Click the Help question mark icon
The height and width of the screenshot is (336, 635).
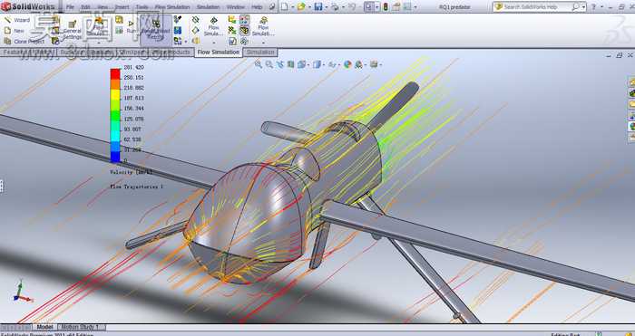(x=593, y=7)
